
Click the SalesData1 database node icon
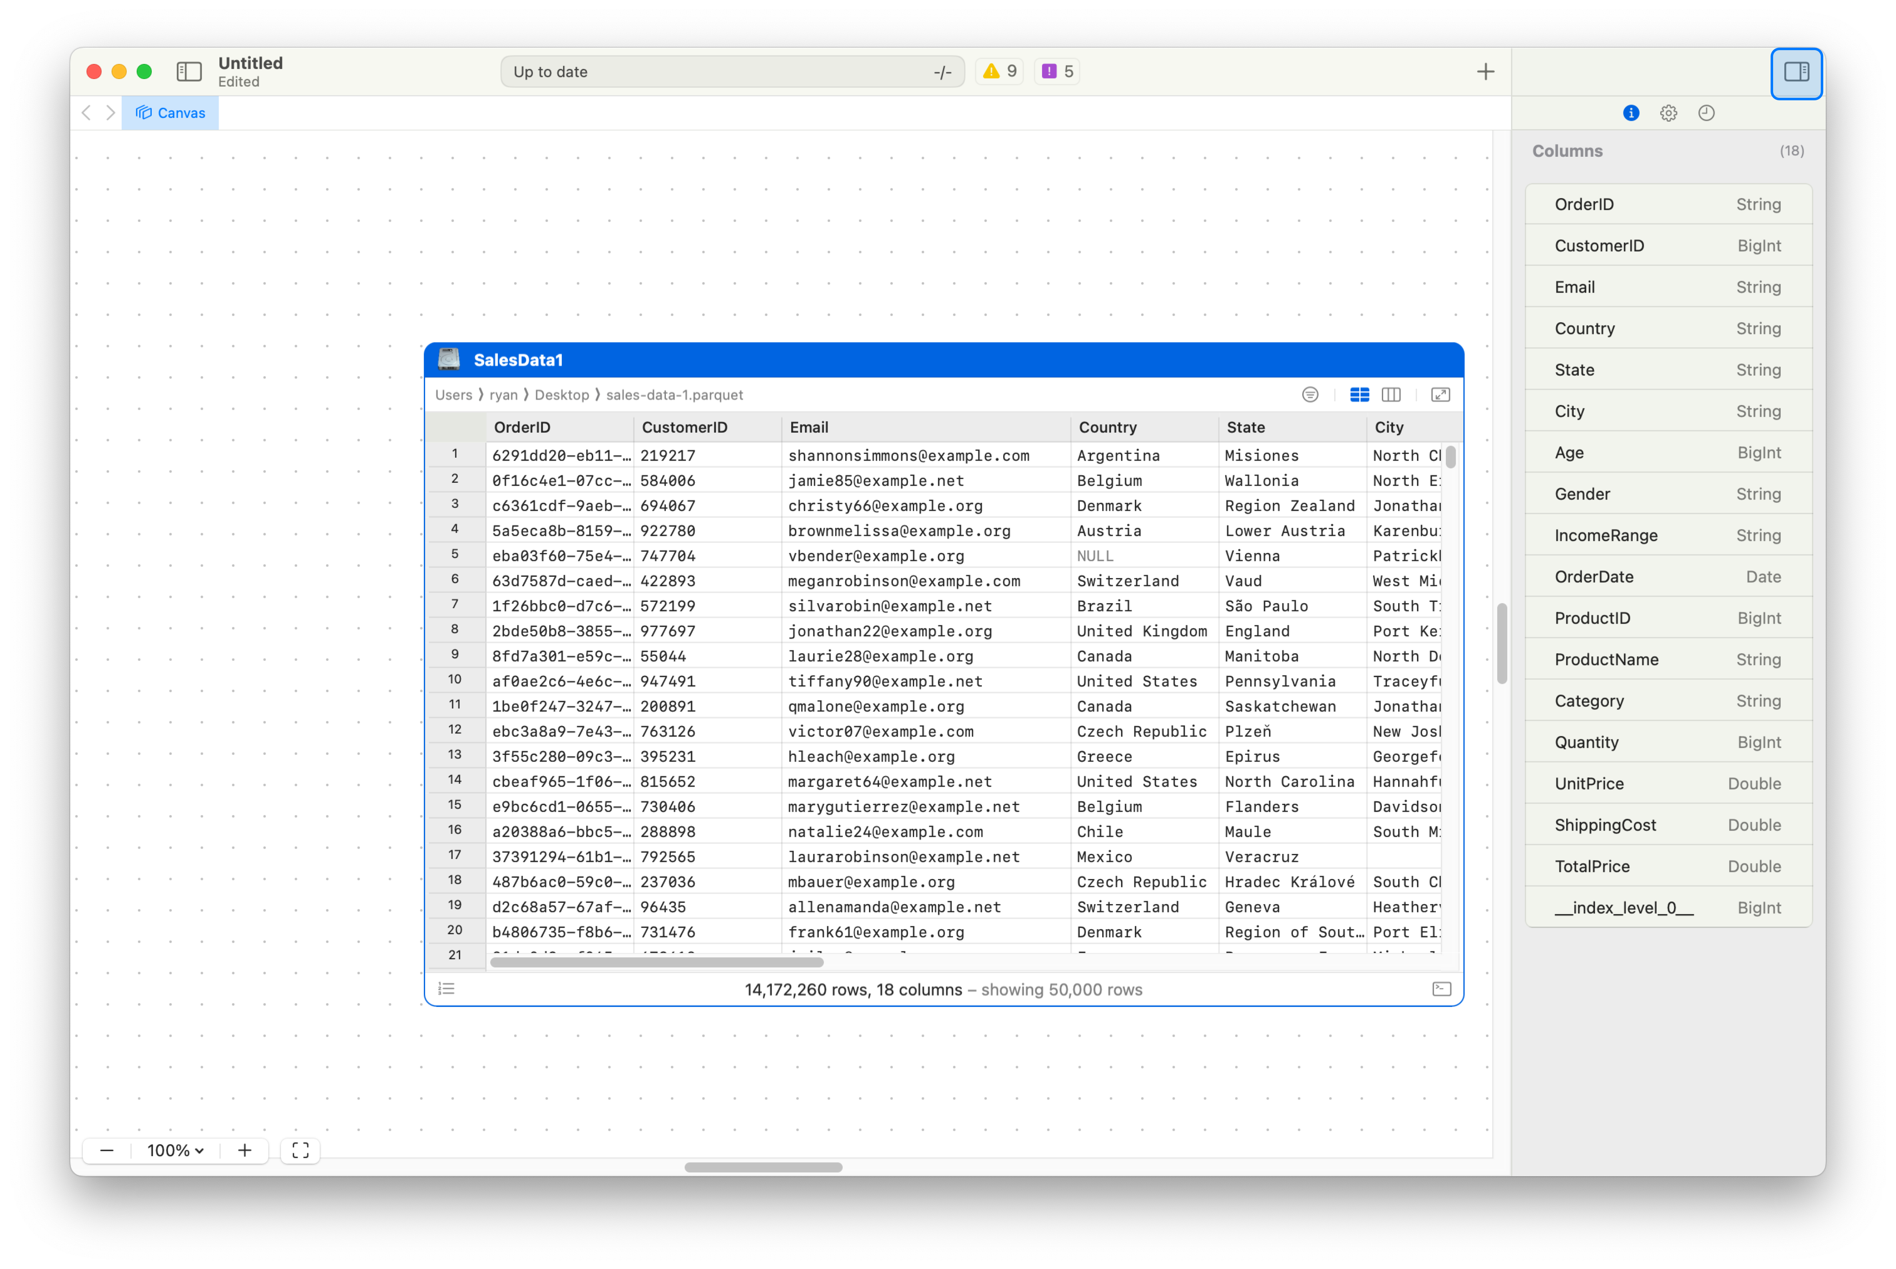(449, 359)
